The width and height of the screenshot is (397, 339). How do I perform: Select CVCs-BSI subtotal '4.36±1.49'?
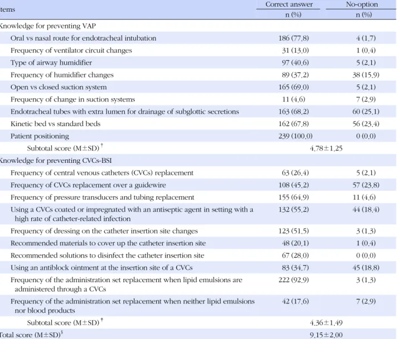(x=326, y=323)
